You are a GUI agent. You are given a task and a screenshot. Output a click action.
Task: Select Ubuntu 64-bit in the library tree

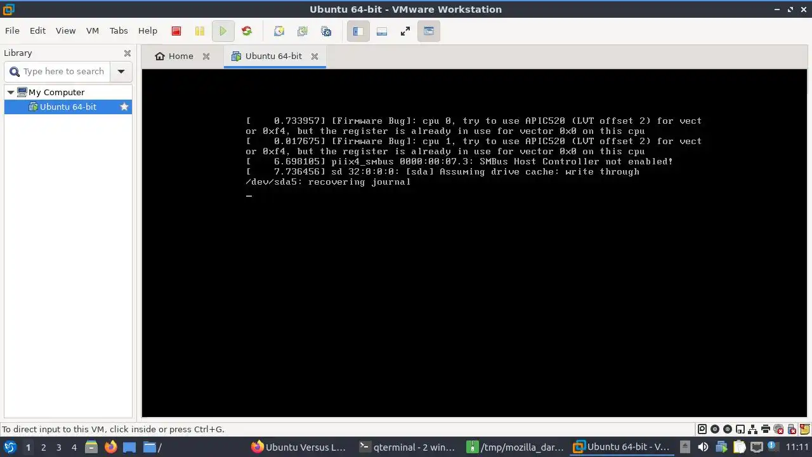[68, 107]
